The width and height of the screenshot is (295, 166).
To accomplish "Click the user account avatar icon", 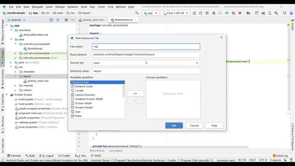I will pos(291,13).
